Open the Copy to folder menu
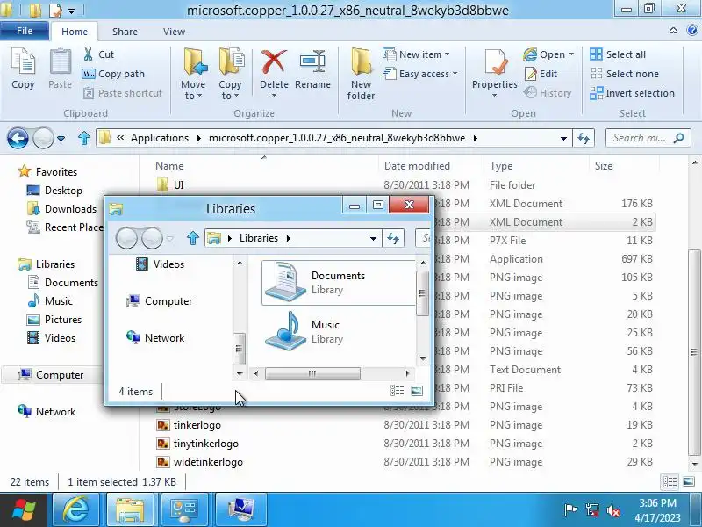This screenshot has width=702, height=527. click(231, 75)
